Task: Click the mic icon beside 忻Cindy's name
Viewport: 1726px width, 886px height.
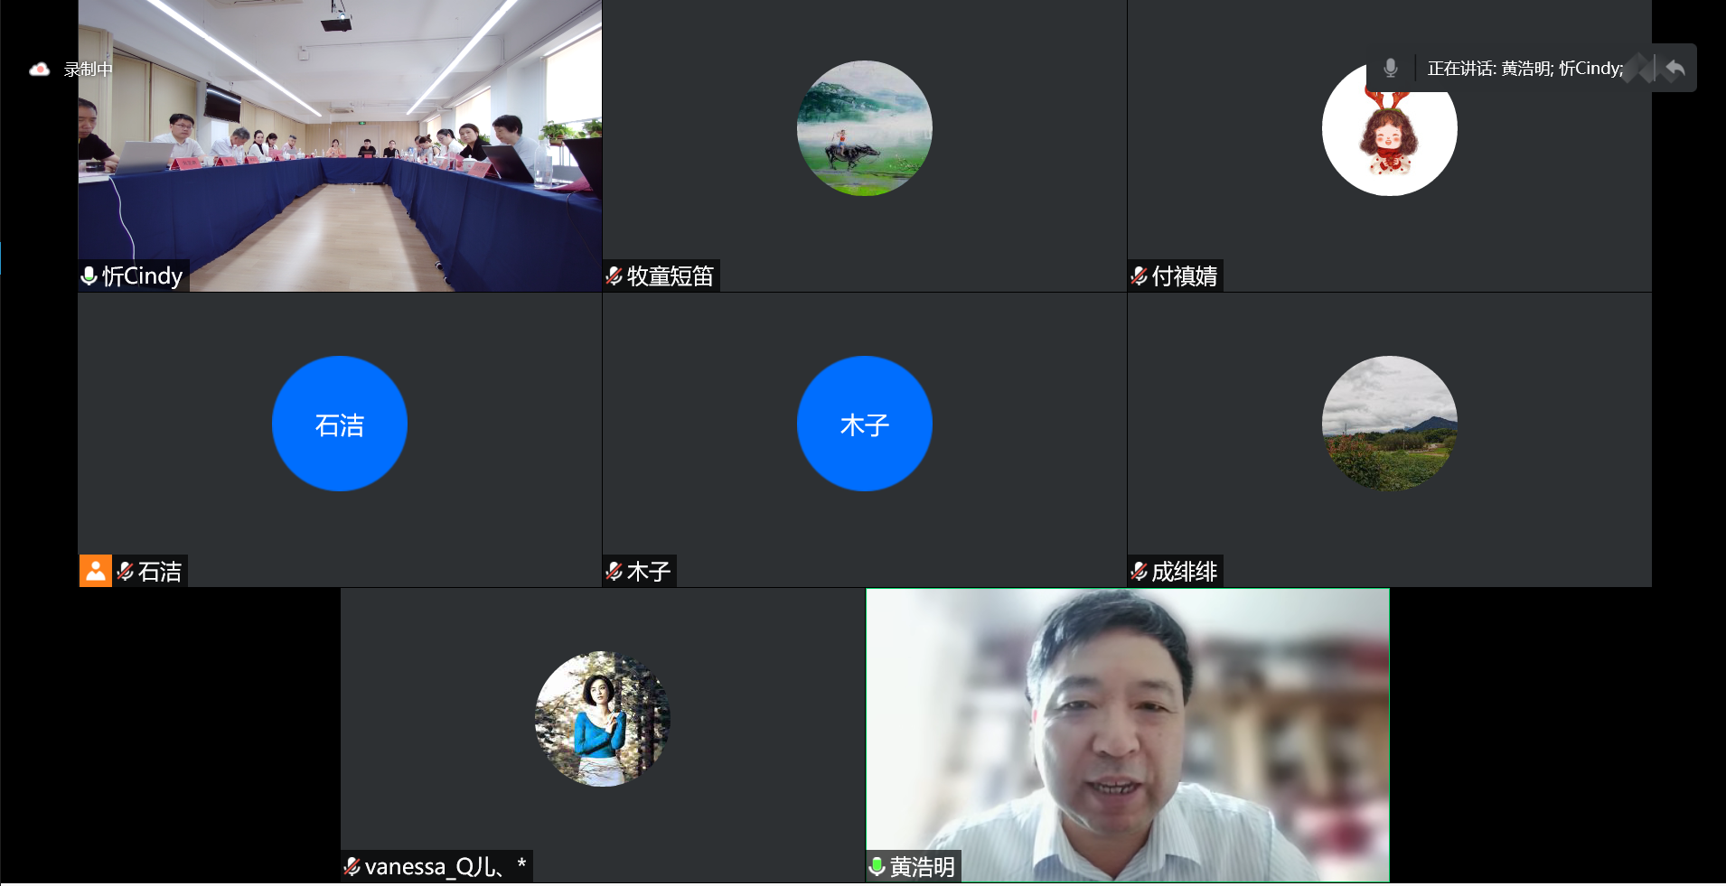Action: 89,276
